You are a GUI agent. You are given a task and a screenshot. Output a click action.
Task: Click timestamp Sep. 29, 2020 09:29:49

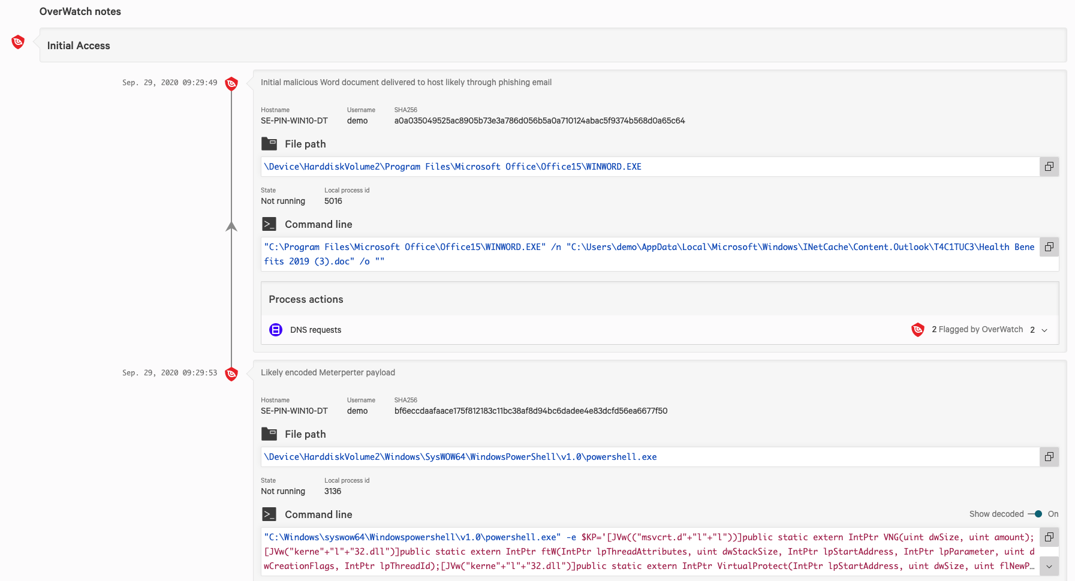(x=170, y=83)
